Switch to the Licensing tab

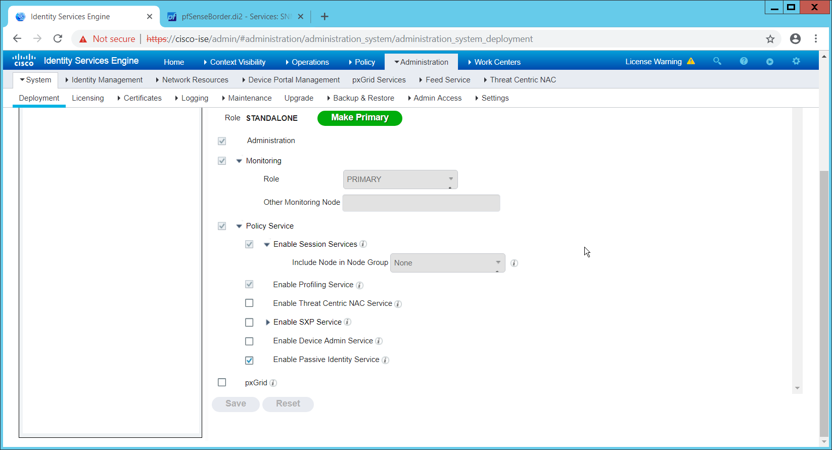pos(88,98)
